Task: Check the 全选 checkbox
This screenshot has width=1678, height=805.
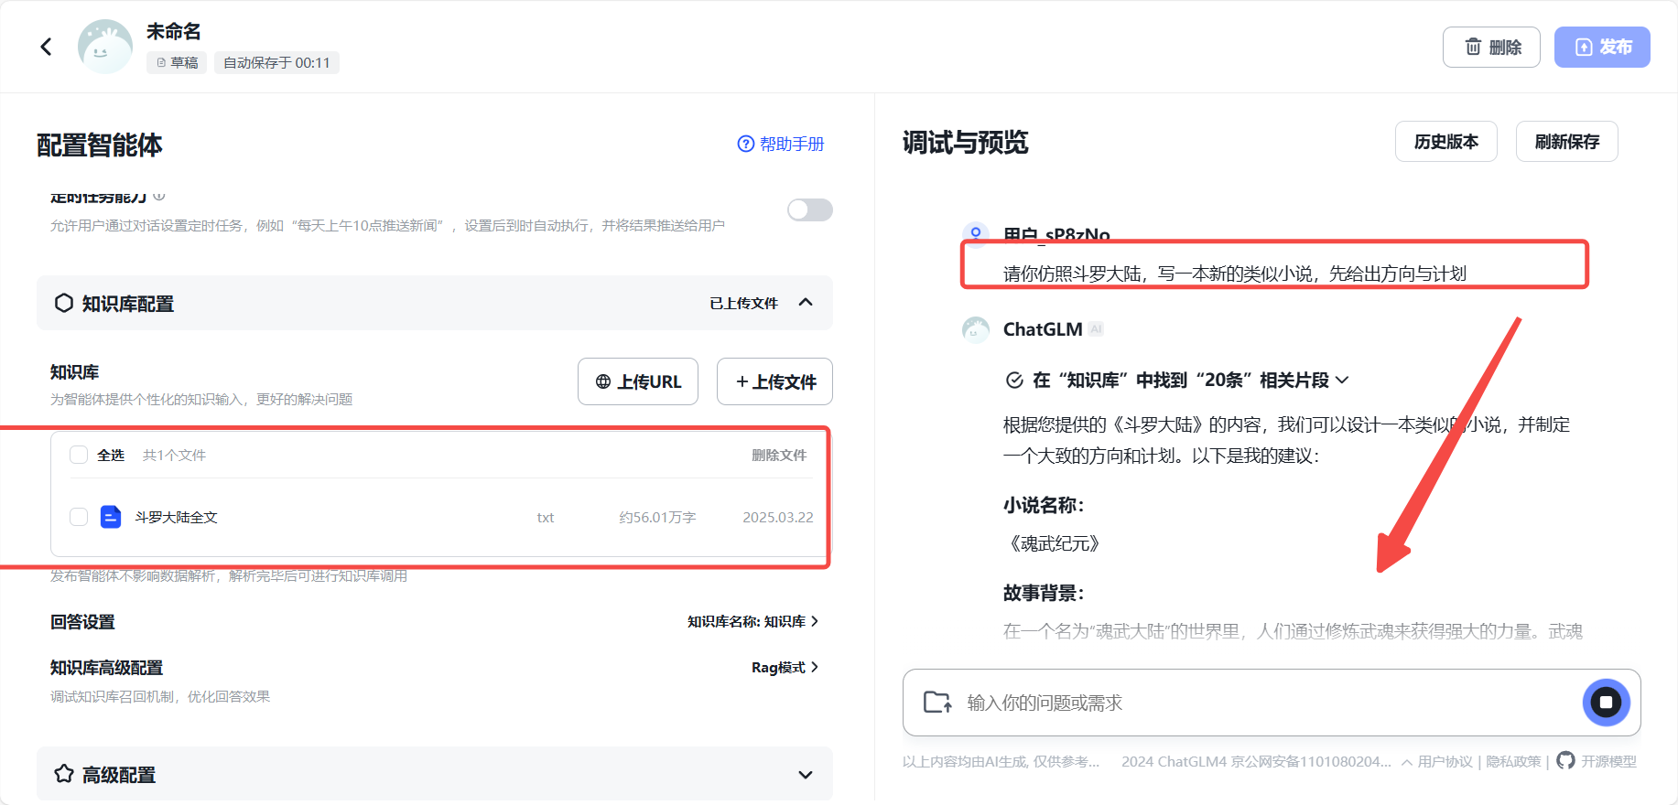Action: pos(79,455)
